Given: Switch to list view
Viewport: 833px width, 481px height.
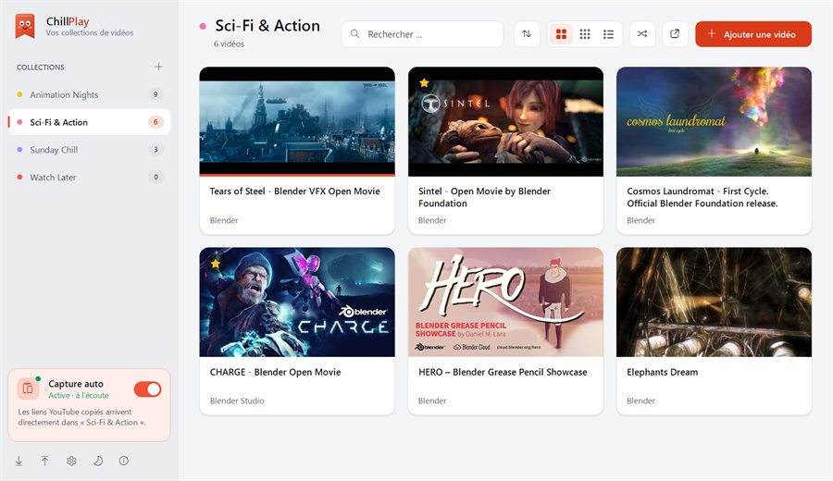Looking at the screenshot, I should tap(608, 34).
